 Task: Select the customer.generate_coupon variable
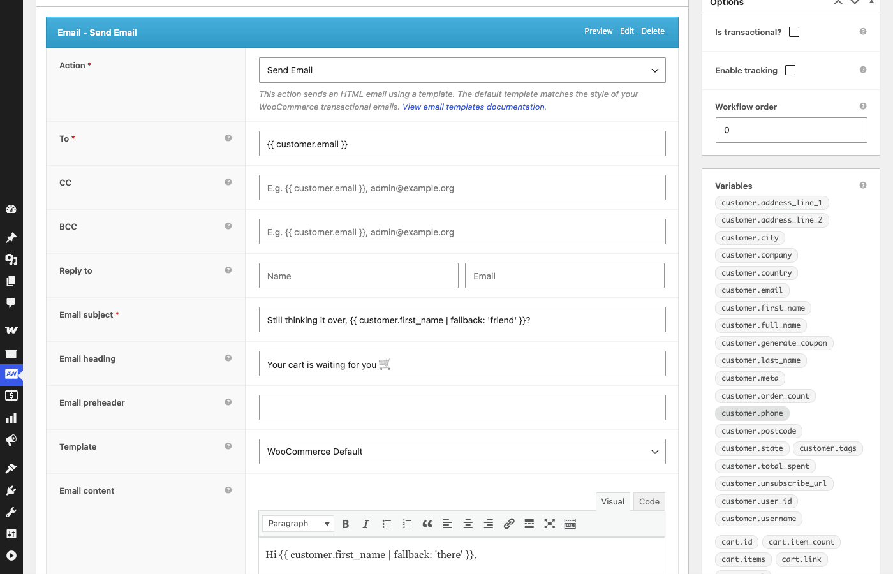[x=774, y=343]
